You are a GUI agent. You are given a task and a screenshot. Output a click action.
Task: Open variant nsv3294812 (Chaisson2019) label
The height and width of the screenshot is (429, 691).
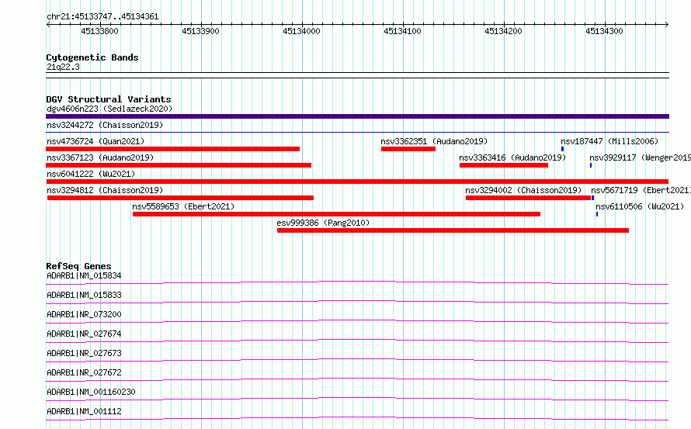105,190
